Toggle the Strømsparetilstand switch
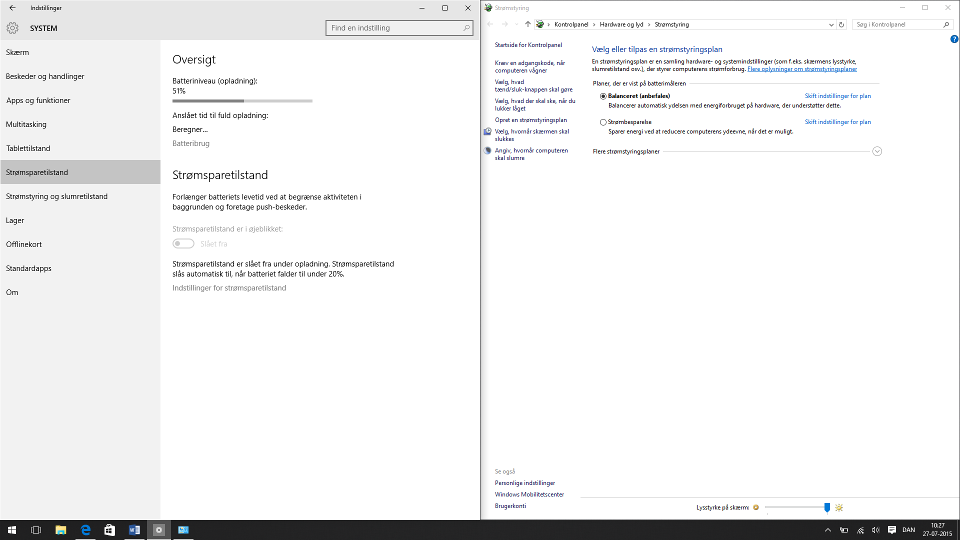 pos(183,243)
